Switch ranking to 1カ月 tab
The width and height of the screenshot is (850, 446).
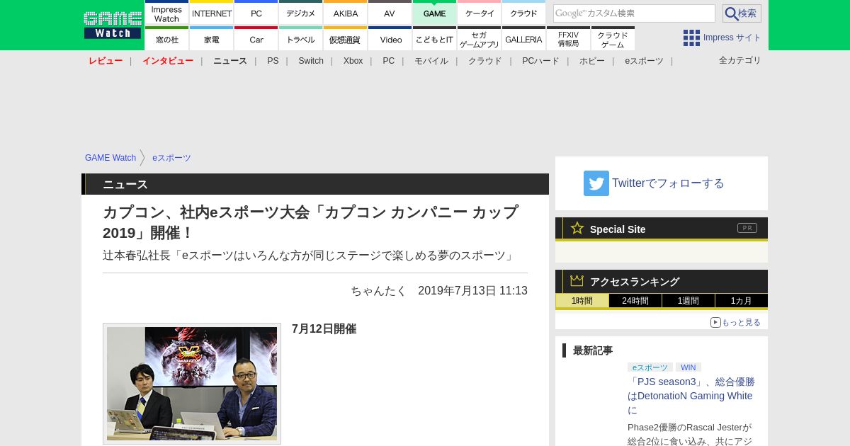tap(742, 301)
